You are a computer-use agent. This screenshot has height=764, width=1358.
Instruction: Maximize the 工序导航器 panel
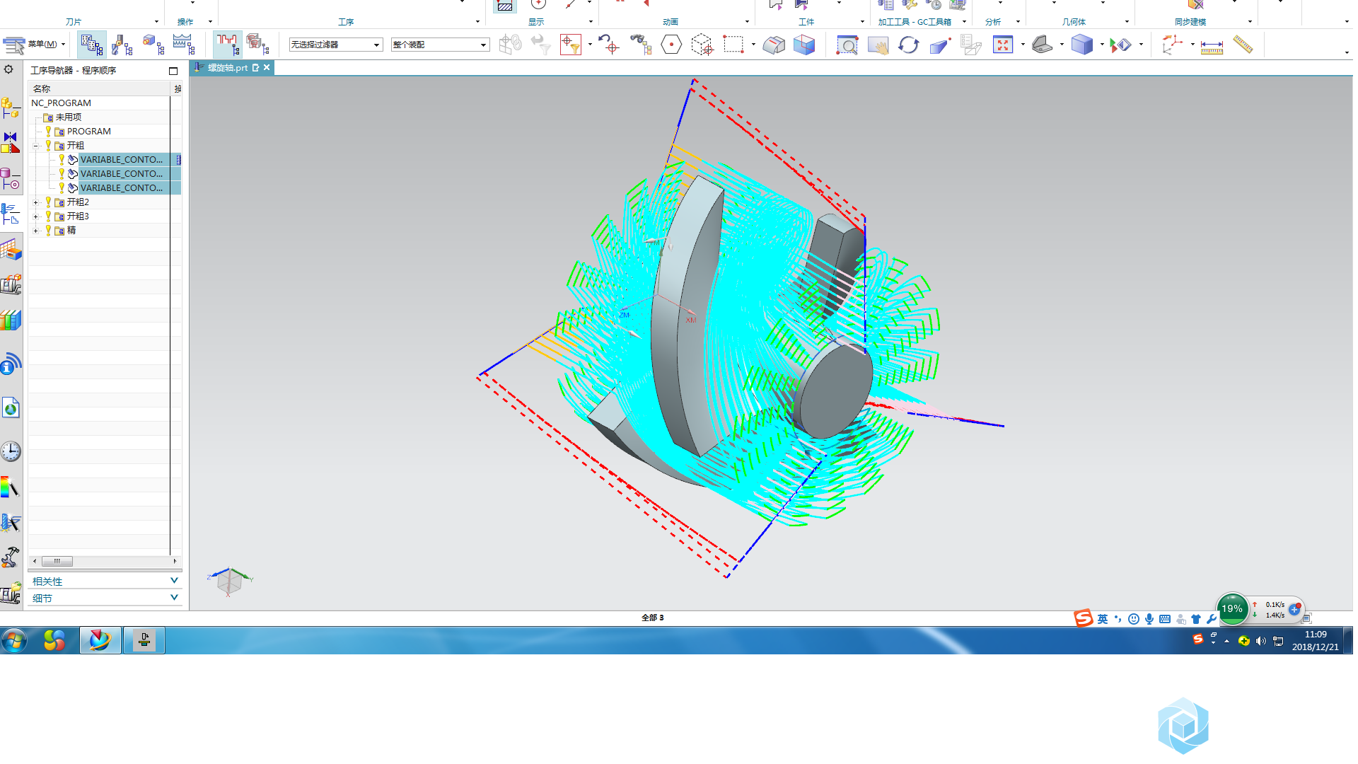pos(173,71)
